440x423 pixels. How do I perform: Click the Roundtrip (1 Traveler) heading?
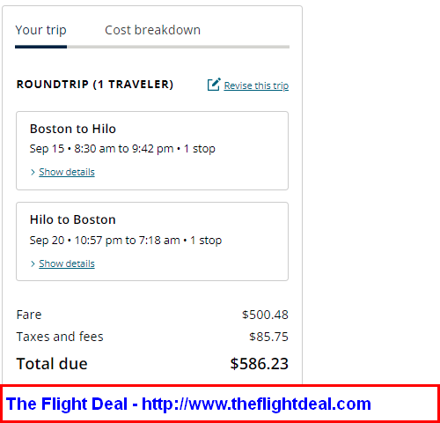coord(95,85)
